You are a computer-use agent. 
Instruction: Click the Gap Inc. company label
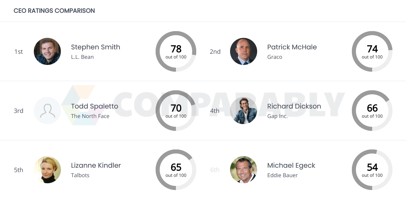click(x=277, y=116)
